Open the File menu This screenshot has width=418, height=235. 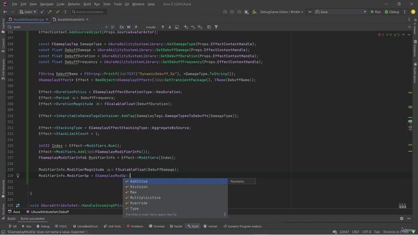coord(14,4)
